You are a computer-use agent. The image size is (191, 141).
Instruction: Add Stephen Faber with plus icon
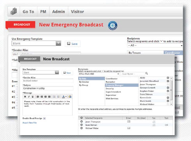tap(168, 91)
